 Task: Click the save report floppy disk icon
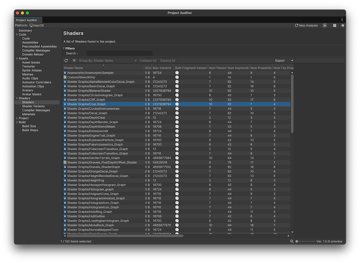pyautogui.click(x=335, y=25)
